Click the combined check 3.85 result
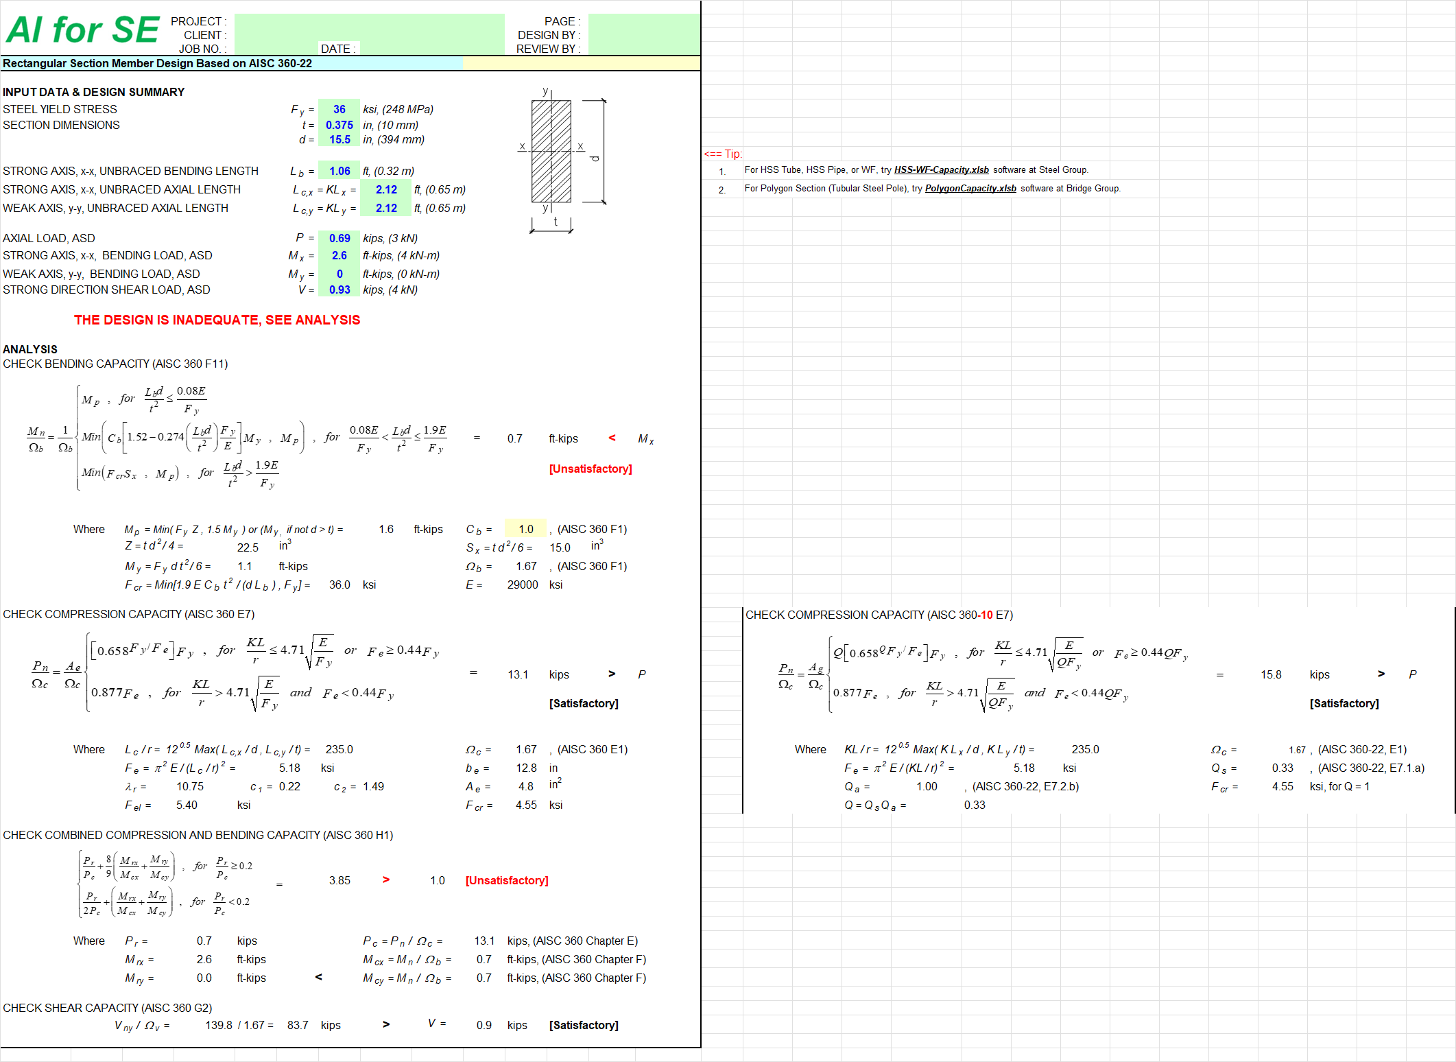Image resolution: width=1456 pixels, height=1062 pixels. [339, 881]
